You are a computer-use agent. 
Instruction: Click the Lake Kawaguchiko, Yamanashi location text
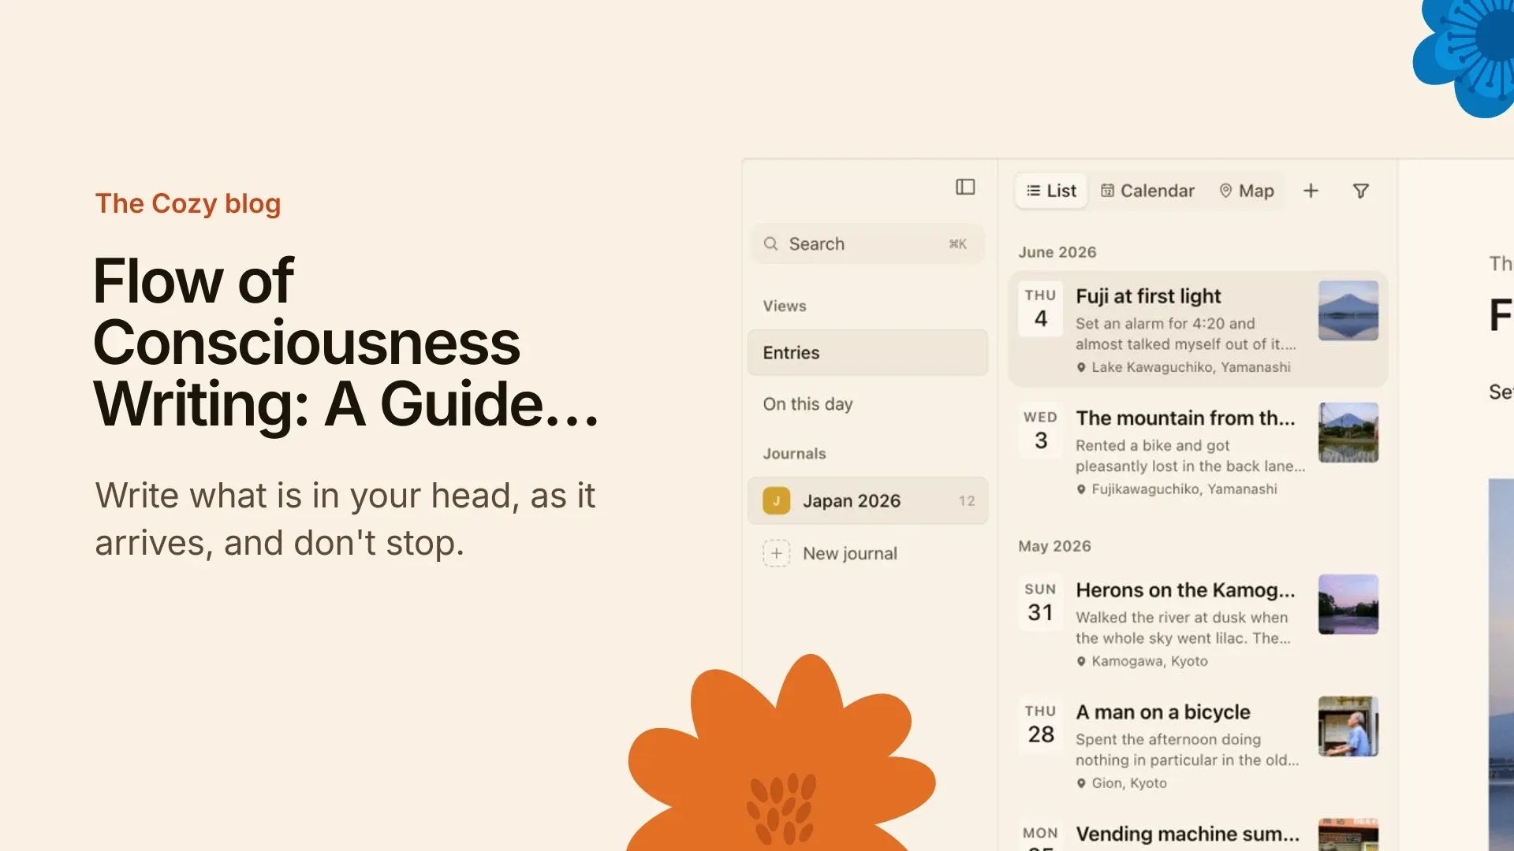click(x=1191, y=367)
